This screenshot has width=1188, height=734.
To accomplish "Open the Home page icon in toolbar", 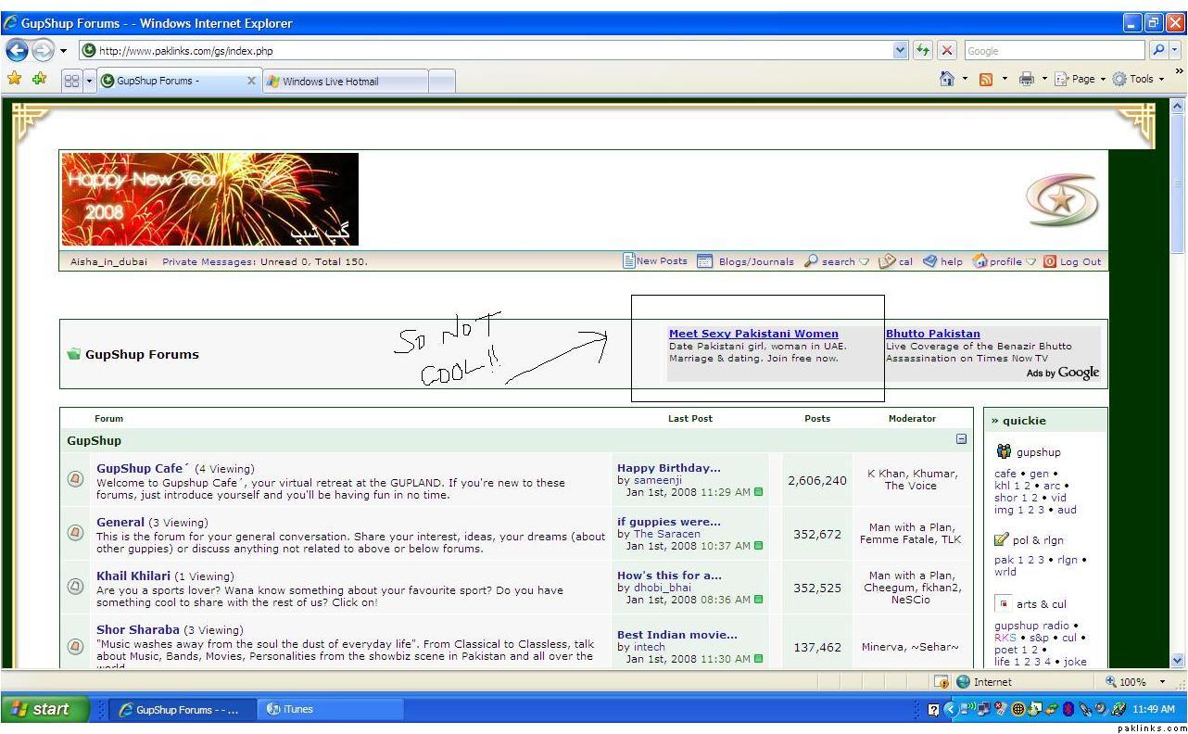I will click(x=946, y=80).
